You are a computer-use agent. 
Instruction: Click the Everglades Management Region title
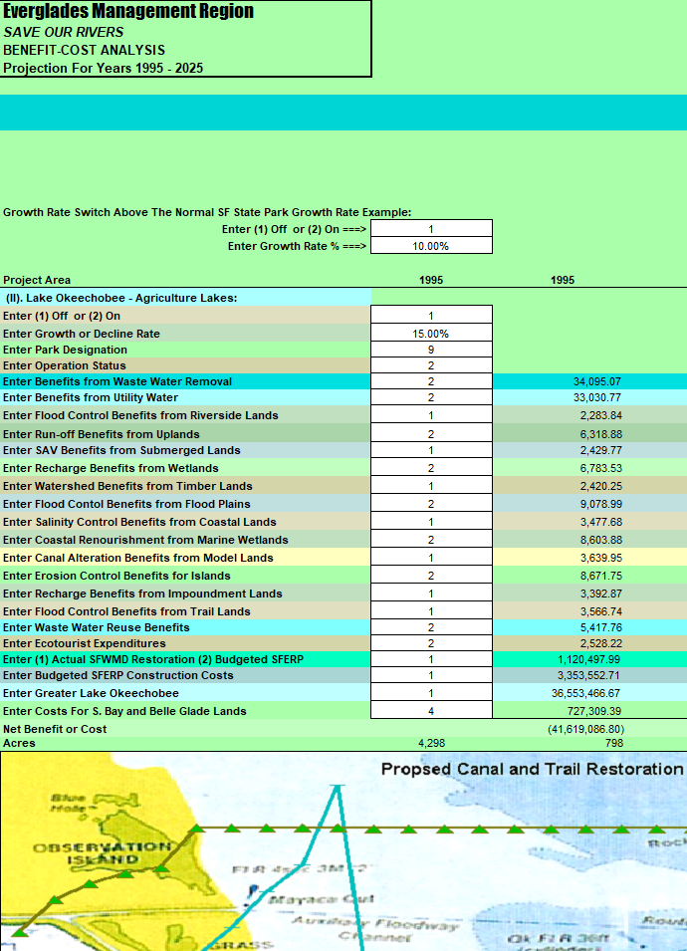128,12
